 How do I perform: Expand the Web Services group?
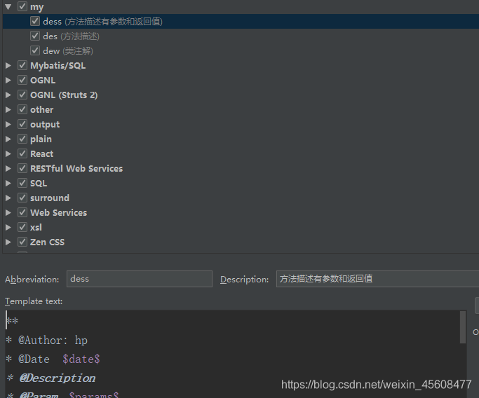click(8, 212)
